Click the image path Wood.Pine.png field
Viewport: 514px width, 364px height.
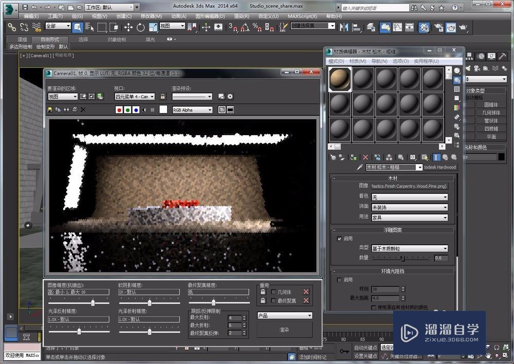(410, 186)
